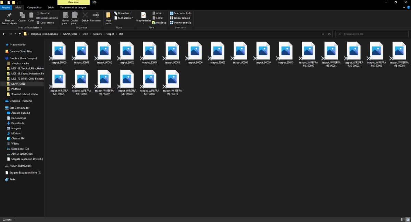Switch to large icons view in status bar

pos(408,219)
